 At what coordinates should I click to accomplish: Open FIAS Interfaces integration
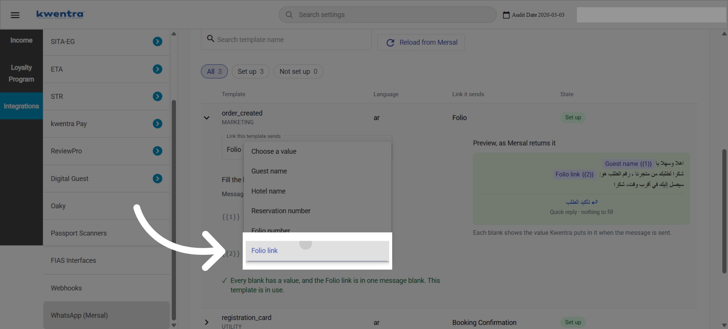(x=106, y=261)
